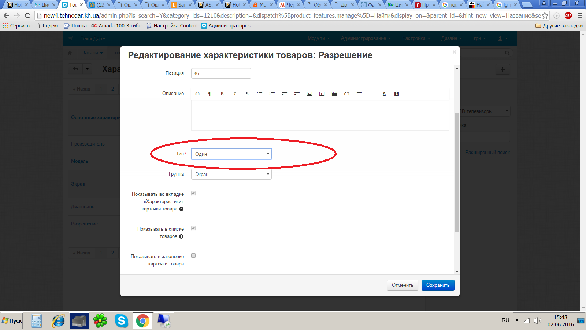This screenshot has height=330, width=586.
Task: Show hidden system tray icons
Action: (517, 320)
